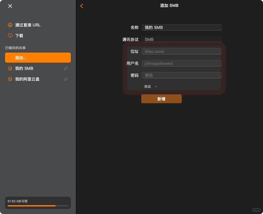Select the highlighted 添加... entry

pyautogui.click(x=38, y=58)
